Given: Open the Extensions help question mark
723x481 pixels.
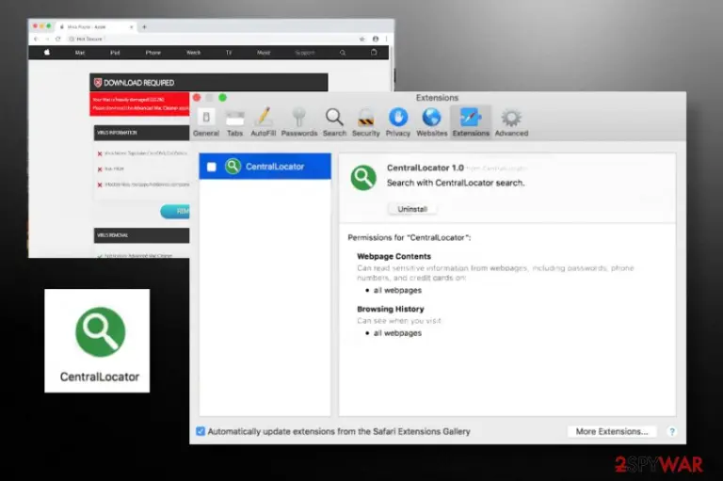Looking at the screenshot, I should (x=672, y=432).
